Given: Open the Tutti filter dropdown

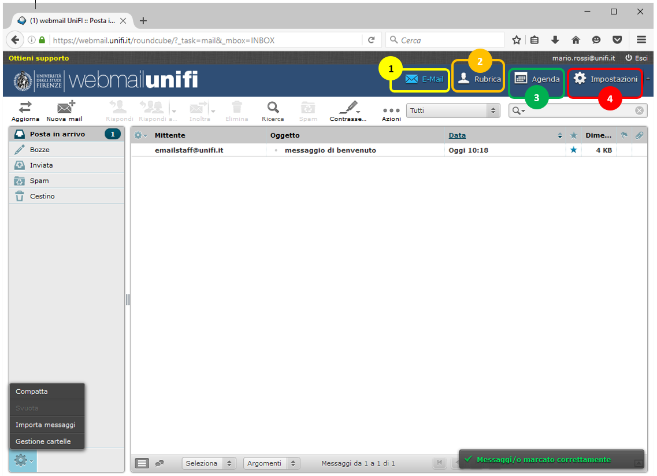Looking at the screenshot, I should tap(453, 110).
